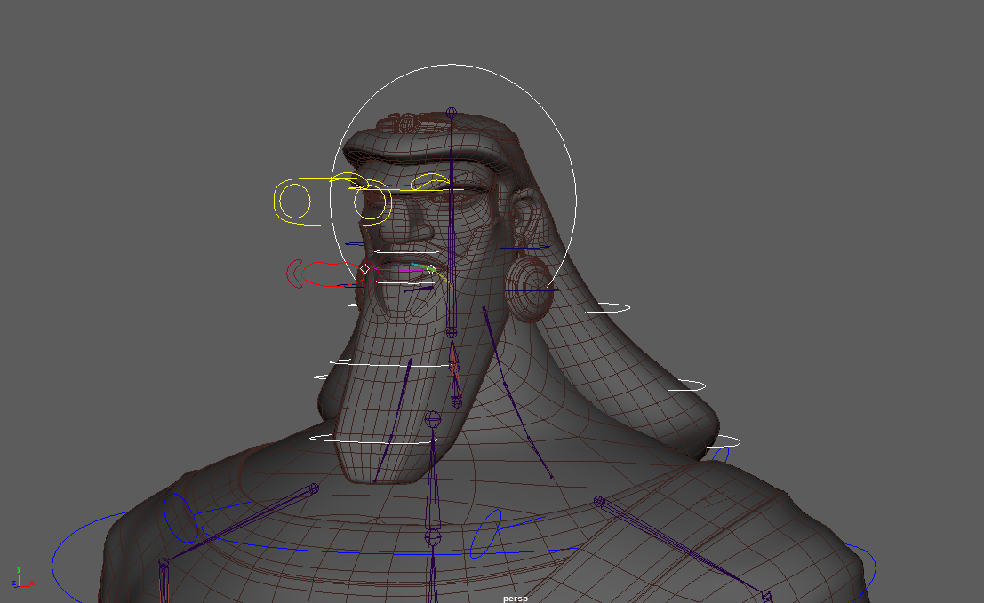Click the small blue ellipse clavicle control on left
This screenshot has width=984, height=603.
point(180,518)
